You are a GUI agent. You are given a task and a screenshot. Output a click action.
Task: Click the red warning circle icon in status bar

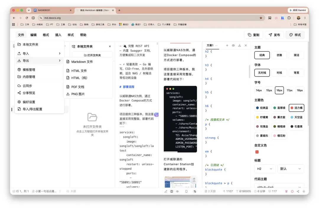click(292, 191)
